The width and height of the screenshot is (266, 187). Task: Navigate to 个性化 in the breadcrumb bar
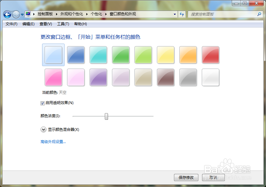pyautogui.click(x=96, y=14)
